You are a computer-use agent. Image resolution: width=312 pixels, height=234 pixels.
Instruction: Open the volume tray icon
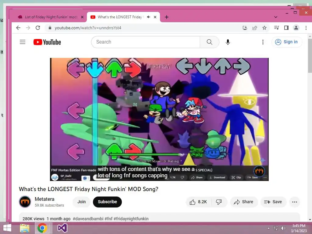[283, 228]
